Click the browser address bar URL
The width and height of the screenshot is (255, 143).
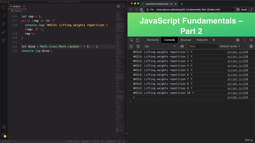pyautogui.click(x=188, y=10)
